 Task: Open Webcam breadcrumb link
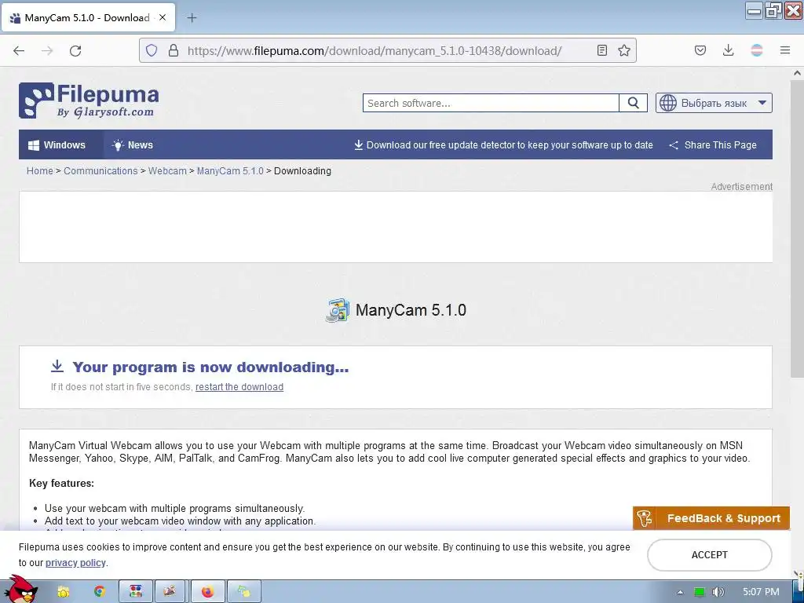point(167,170)
